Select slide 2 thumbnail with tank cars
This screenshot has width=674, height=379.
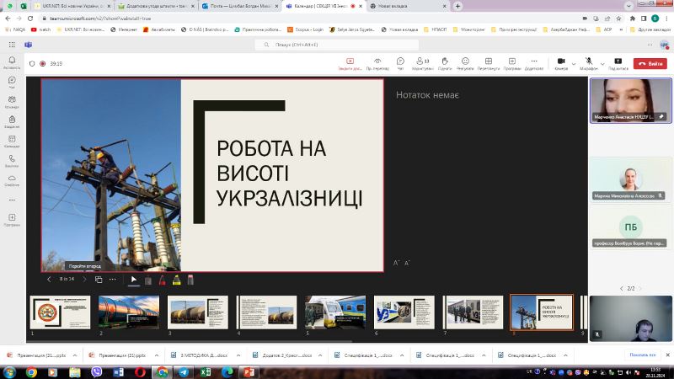click(129, 312)
